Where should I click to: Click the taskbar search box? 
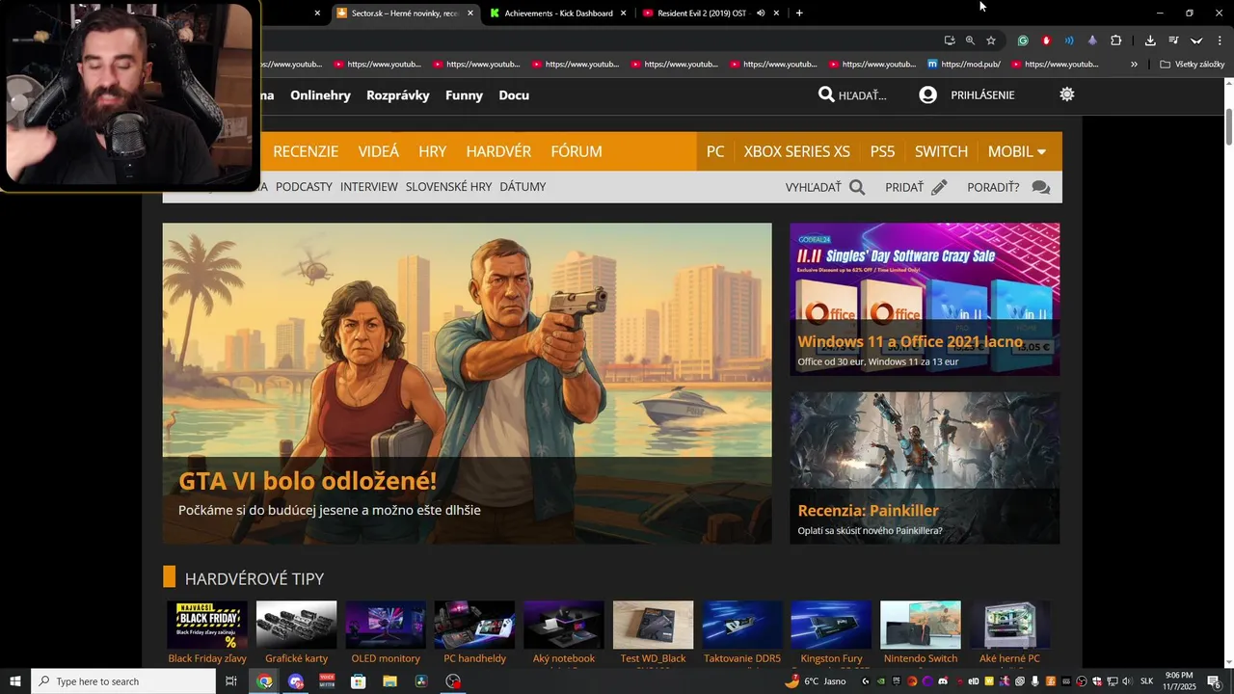click(x=123, y=681)
